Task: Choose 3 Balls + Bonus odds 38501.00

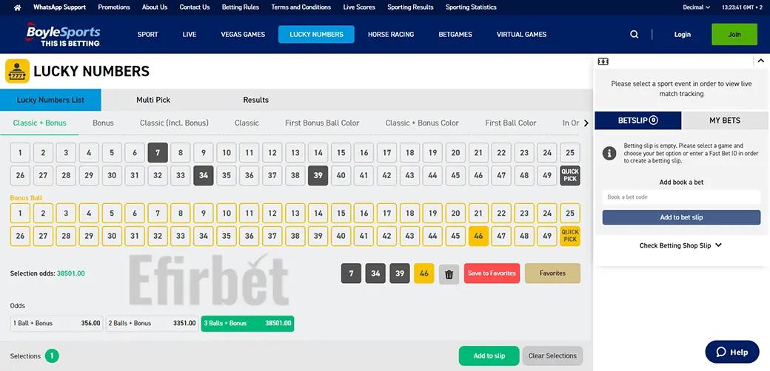Action: (x=247, y=324)
